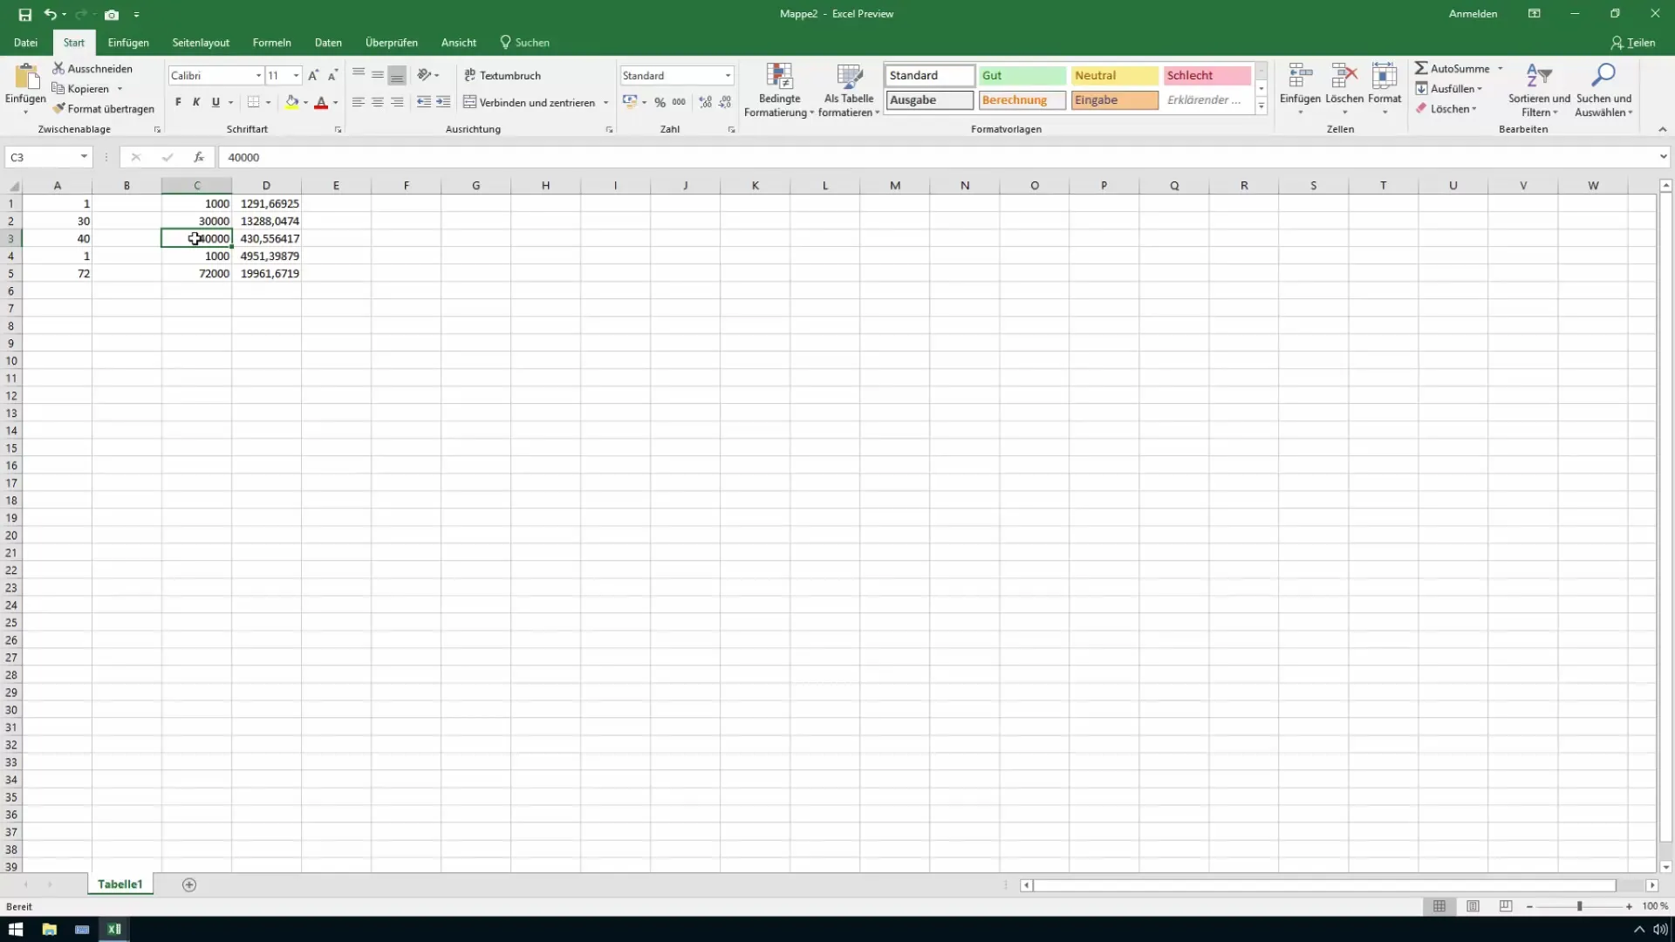The width and height of the screenshot is (1675, 942).
Task: Decrease the indent
Action: point(424,102)
